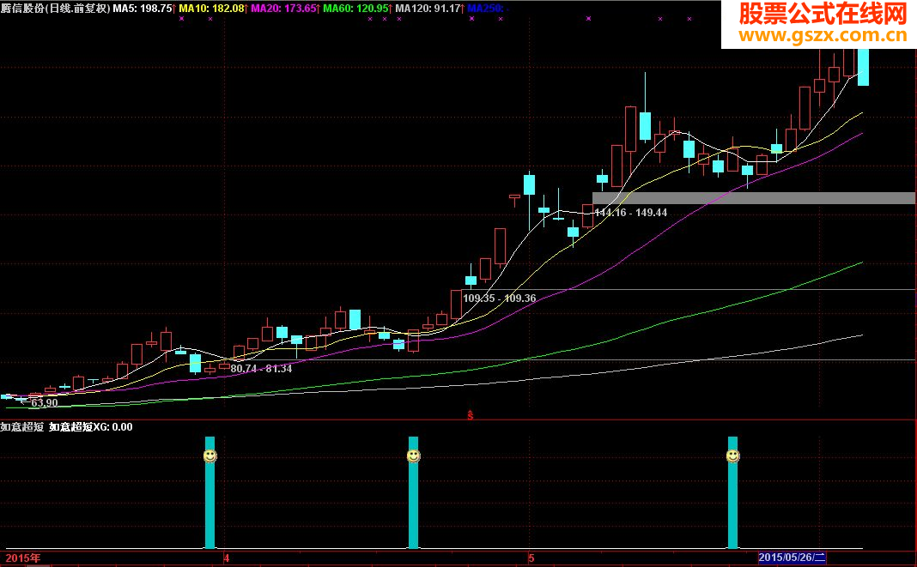Click the 80.74 - 81.34 gap price label
Screen dimensions: 917x567
point(261,368)
